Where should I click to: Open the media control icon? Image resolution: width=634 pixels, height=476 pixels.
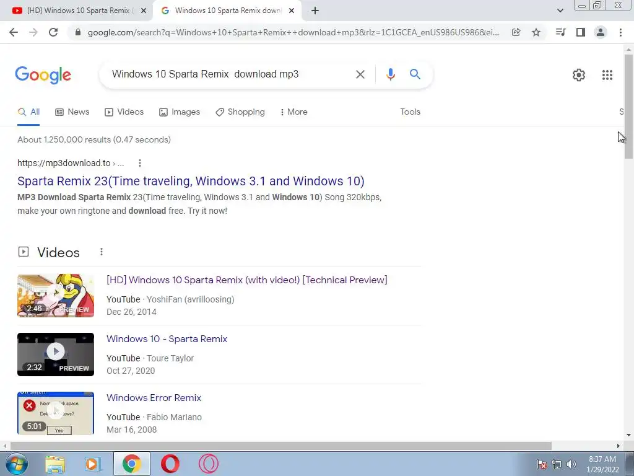click(x=560, y=32)
